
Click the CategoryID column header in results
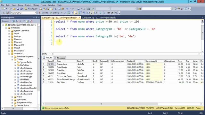pyautogui.click(x=104, y=61)
